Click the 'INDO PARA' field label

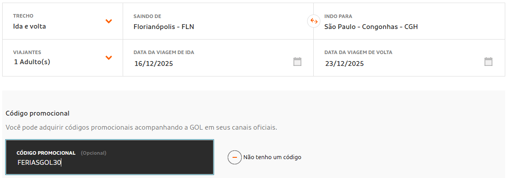point(338,16)
